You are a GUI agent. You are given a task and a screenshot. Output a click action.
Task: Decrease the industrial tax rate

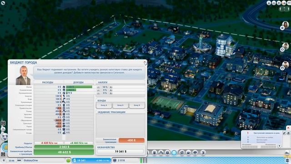pos(99,93)
